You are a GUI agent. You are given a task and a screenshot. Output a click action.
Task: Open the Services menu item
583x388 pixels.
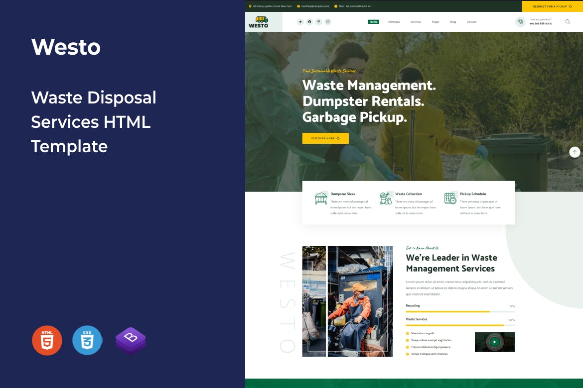point(416,22)
